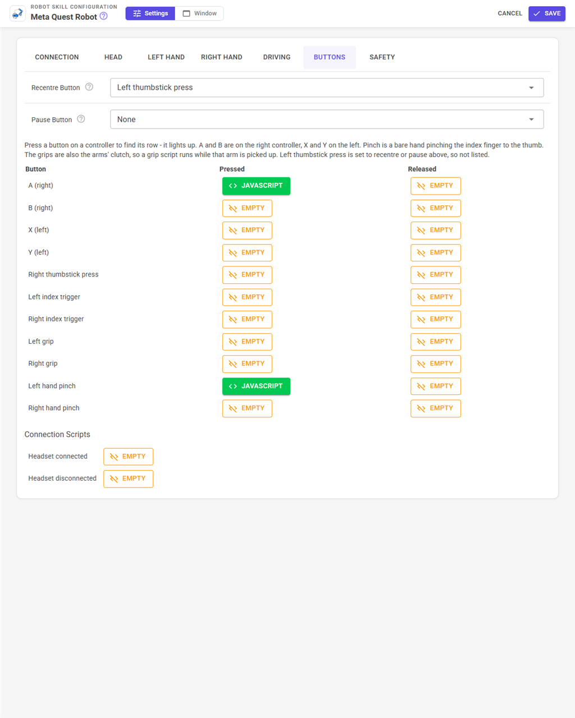Open the Left Hand tab
This screenshot has height=718, width=575.
click(x=166, y=57)
